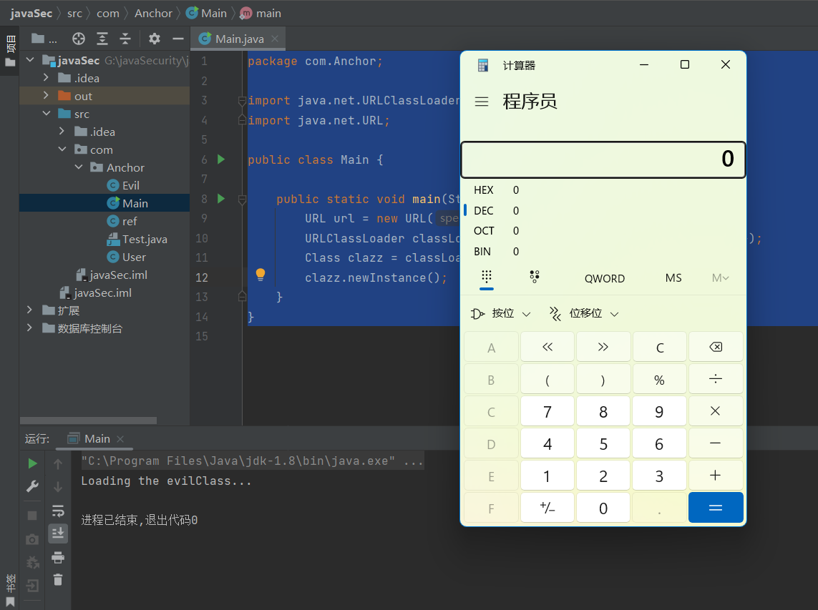Switch to the Main.java editor tab
Screen dimensions: 818x610
pos(239,39)
